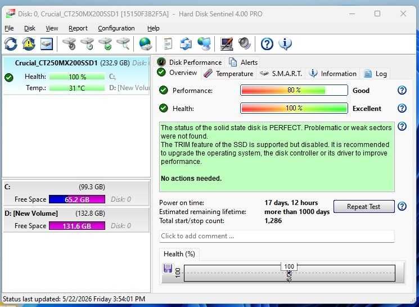Click the 'Excellent' health rating text
The image size is (419, 307).
[x=367, y=108]
